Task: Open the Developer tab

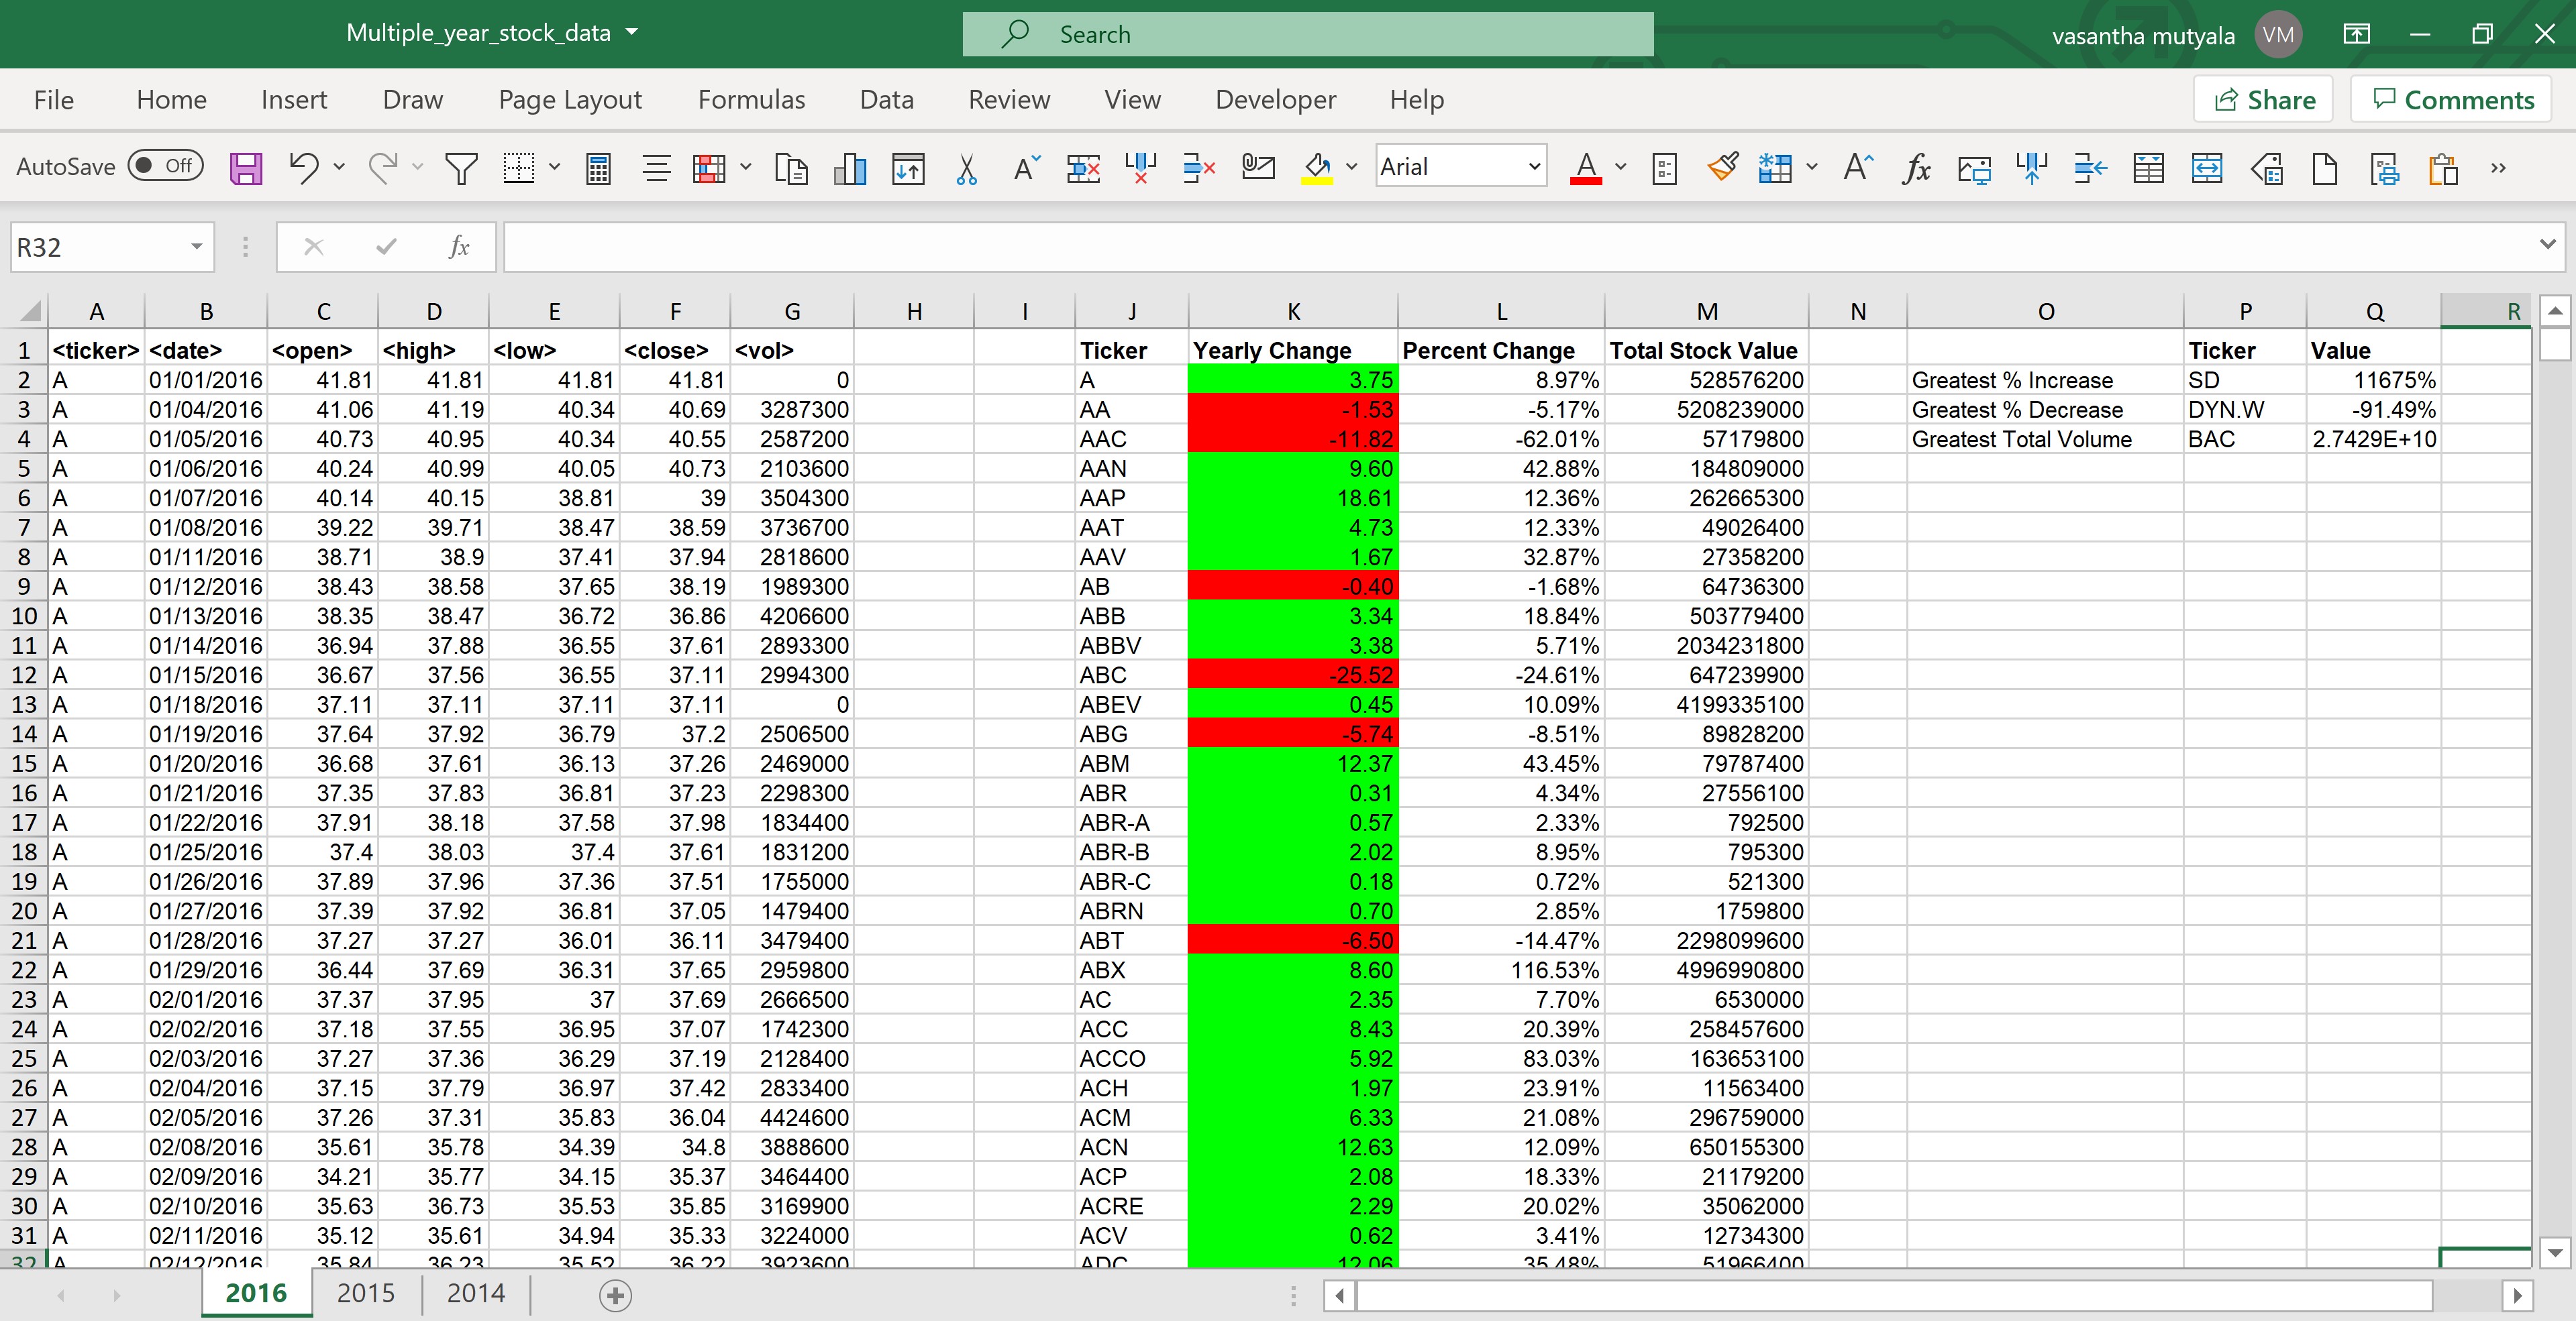Action: [x=1275, y=100]
